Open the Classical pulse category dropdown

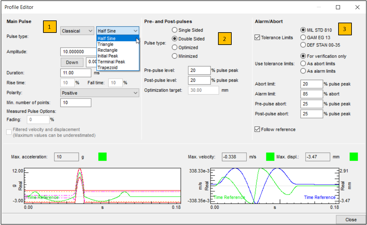tap(77, 31)
